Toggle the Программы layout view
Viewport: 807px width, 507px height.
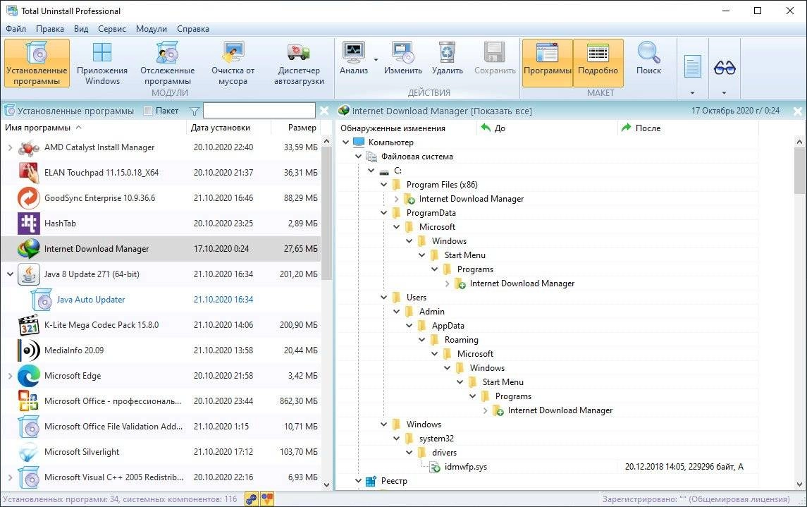pyautogui.click(x=547, y=63)
